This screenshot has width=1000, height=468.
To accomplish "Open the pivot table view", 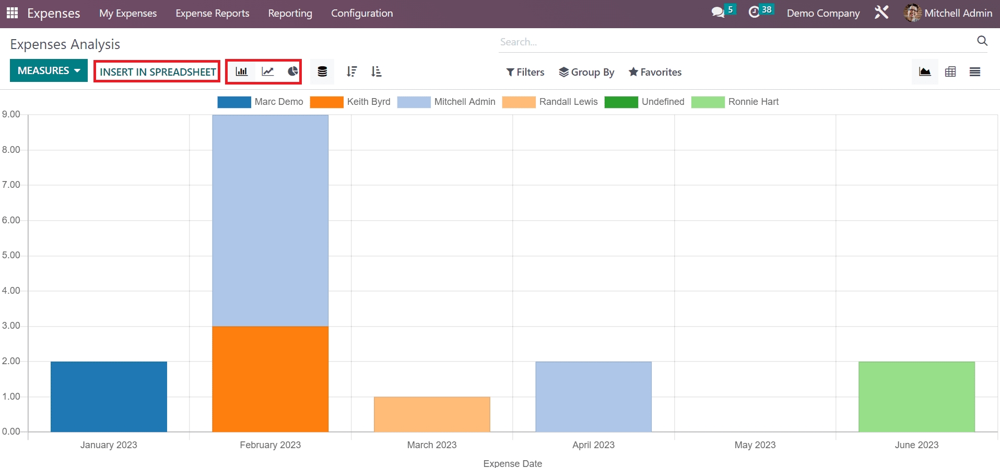I will [950, 71].
